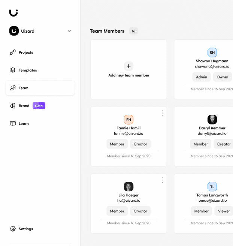
Task: Click the Brand icon in sidebar
Action: coord(13,106)
